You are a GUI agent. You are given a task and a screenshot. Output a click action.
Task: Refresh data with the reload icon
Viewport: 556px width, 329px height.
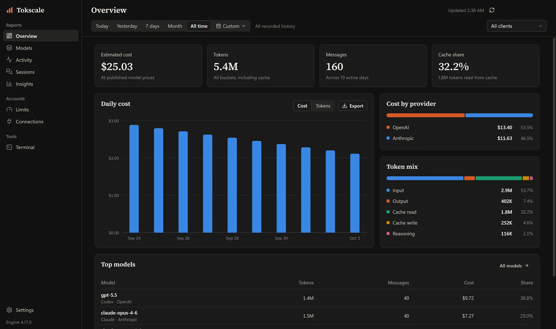click(x=492, y=10)
